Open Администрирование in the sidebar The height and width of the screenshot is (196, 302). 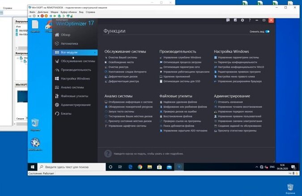click(75, 105)
